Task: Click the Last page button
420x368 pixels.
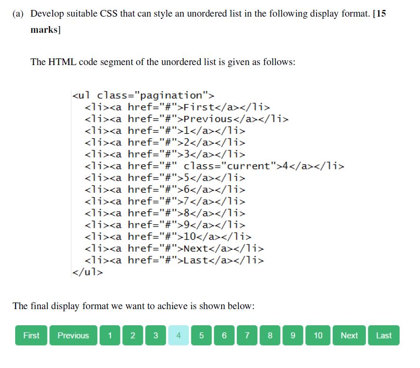Action: pos(383,335)
